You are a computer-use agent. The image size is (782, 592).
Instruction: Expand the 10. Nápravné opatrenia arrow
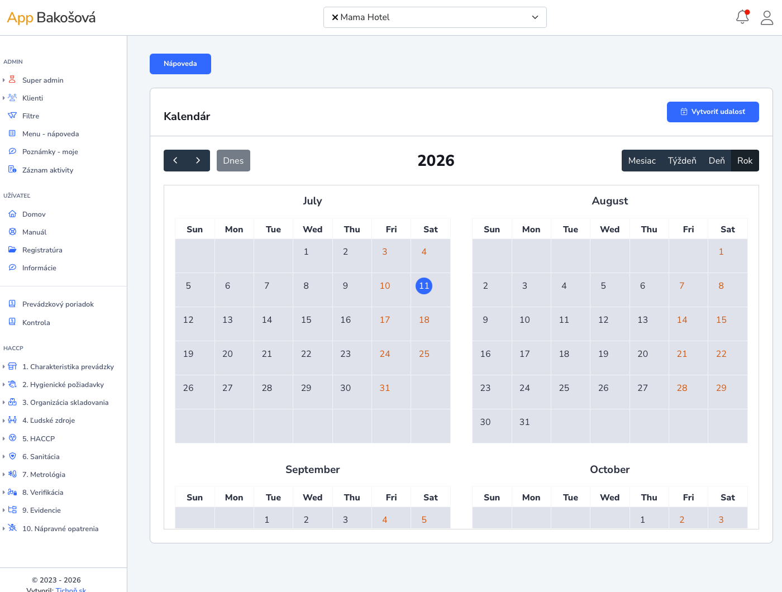(x=4, y=529)
